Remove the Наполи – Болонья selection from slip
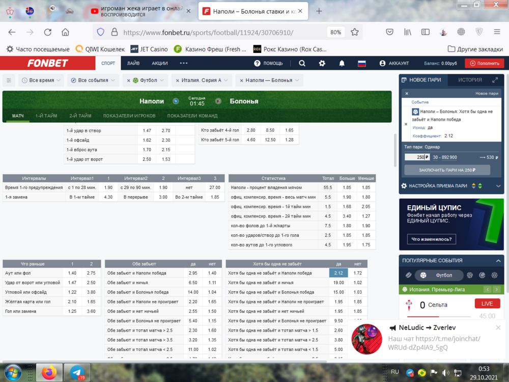 pyautogui.click(x=406, y=124)
